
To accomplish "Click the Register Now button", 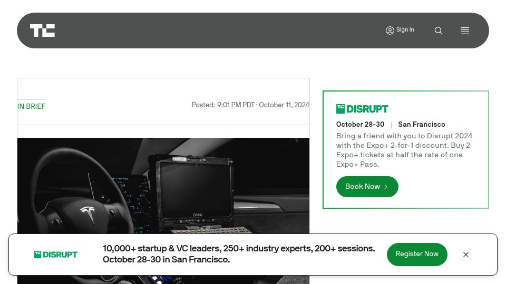I will coord(417,254).
